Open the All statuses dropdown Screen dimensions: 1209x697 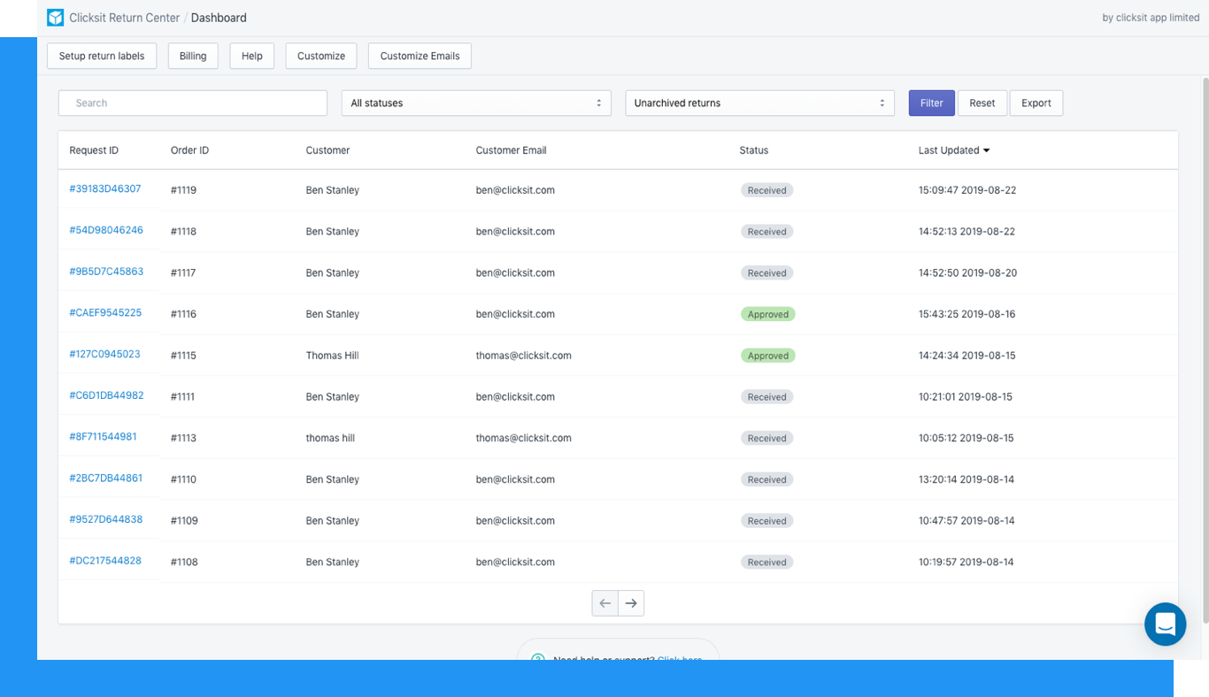pyautogui.click(x=476, y=103)
